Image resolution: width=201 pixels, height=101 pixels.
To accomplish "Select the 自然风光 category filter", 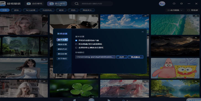I will tap(47, 10).
